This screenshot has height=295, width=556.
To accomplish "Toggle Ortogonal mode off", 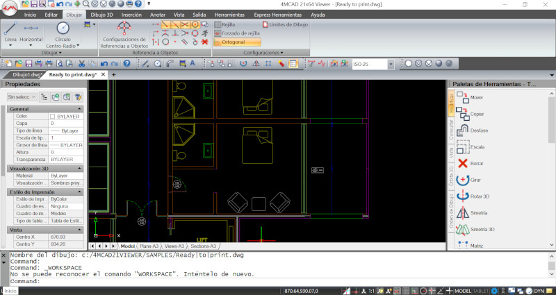I will coord(237,42).
